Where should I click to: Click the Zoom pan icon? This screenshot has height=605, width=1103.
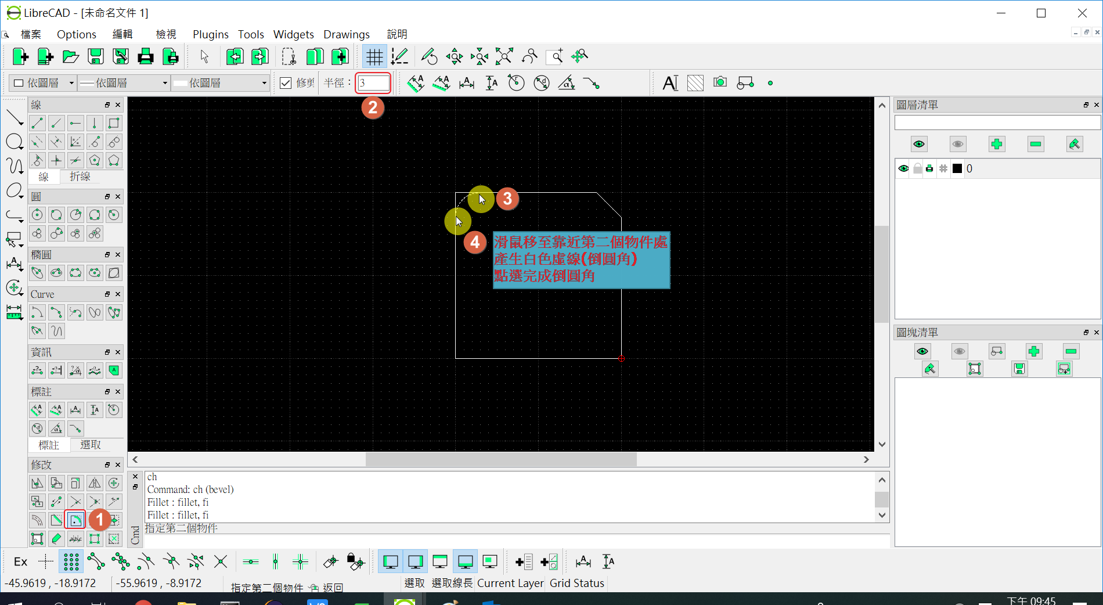click(579, 56)
